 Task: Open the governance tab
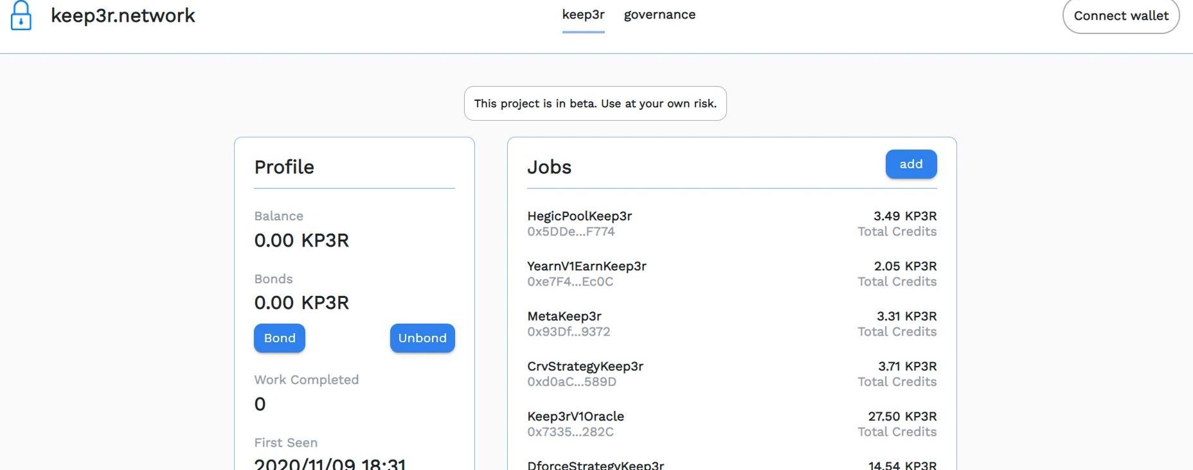[x=659, y=15]
